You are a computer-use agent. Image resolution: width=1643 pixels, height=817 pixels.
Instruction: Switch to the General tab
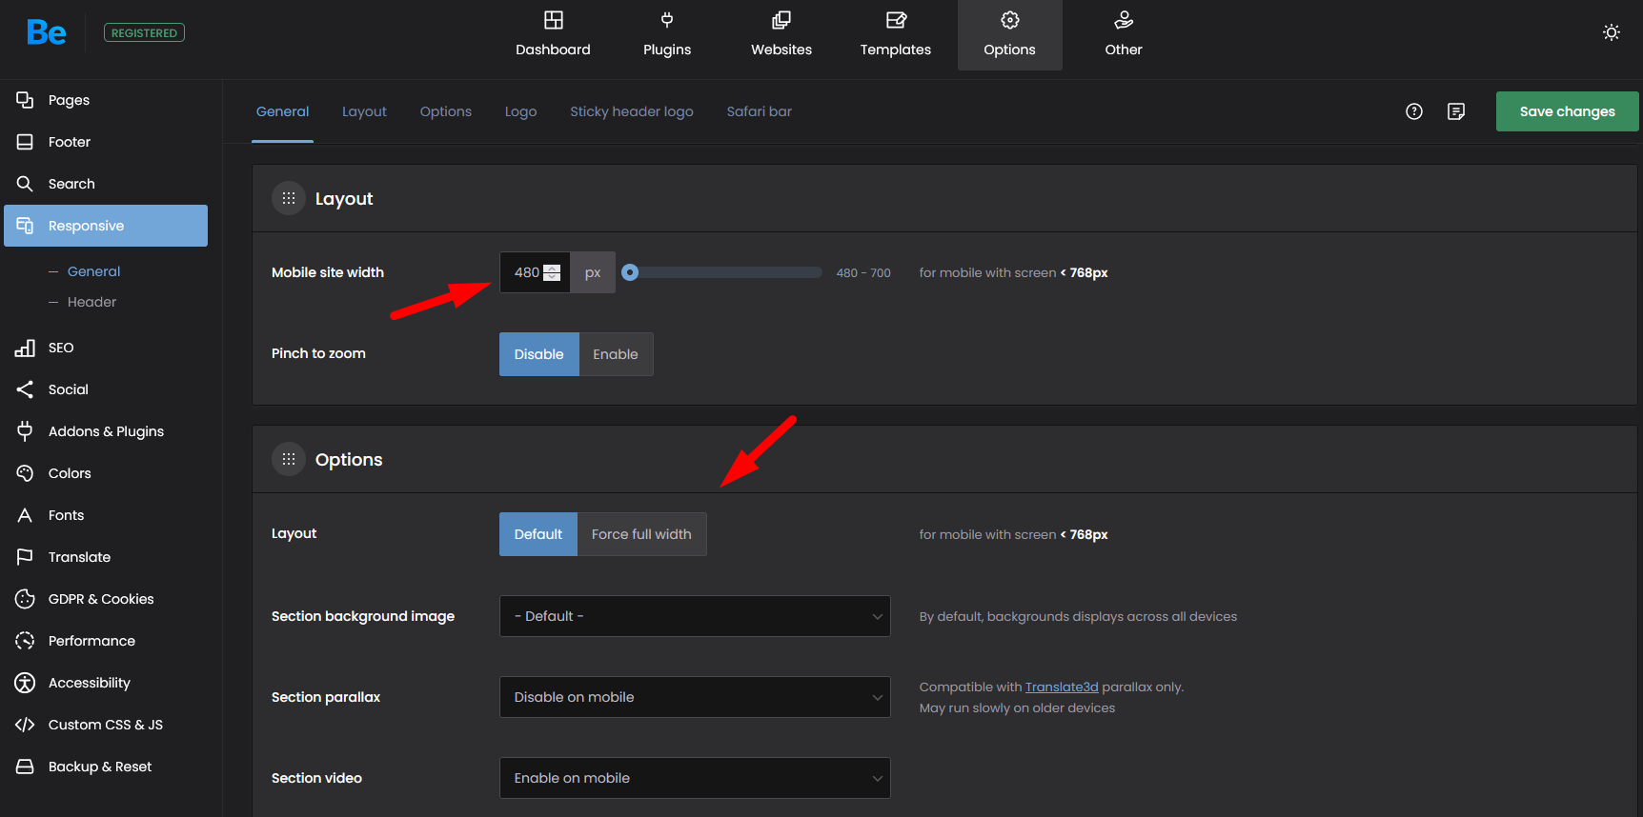pyautogui.click(x=282, y=111)
